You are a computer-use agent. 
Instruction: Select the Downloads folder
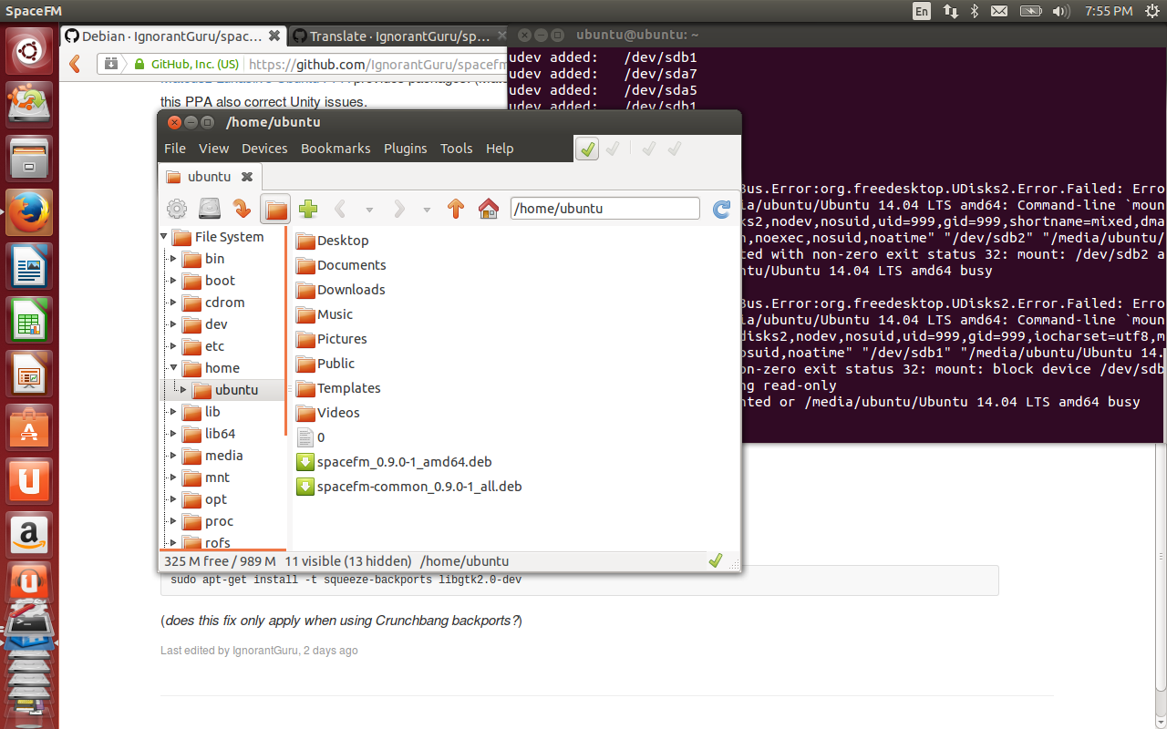(x=341, y=290)
